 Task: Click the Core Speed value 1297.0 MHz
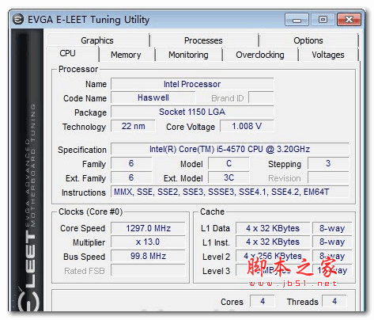coord(148,228)
